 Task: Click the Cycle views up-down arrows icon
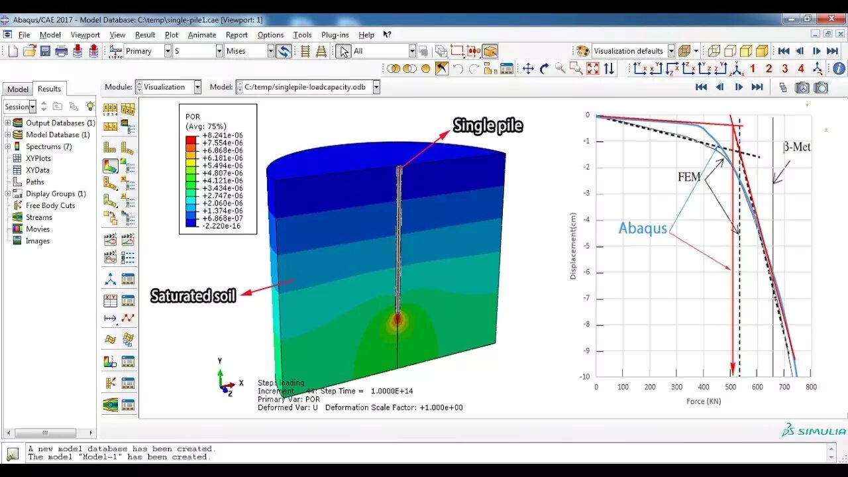(609, 68)
